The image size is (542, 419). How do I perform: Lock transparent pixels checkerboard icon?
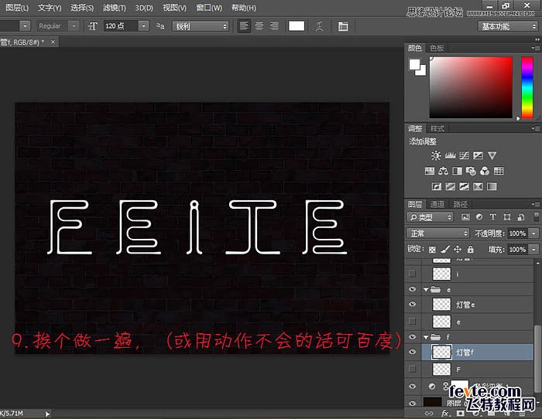pyautogui.click(x=432, y=249)
